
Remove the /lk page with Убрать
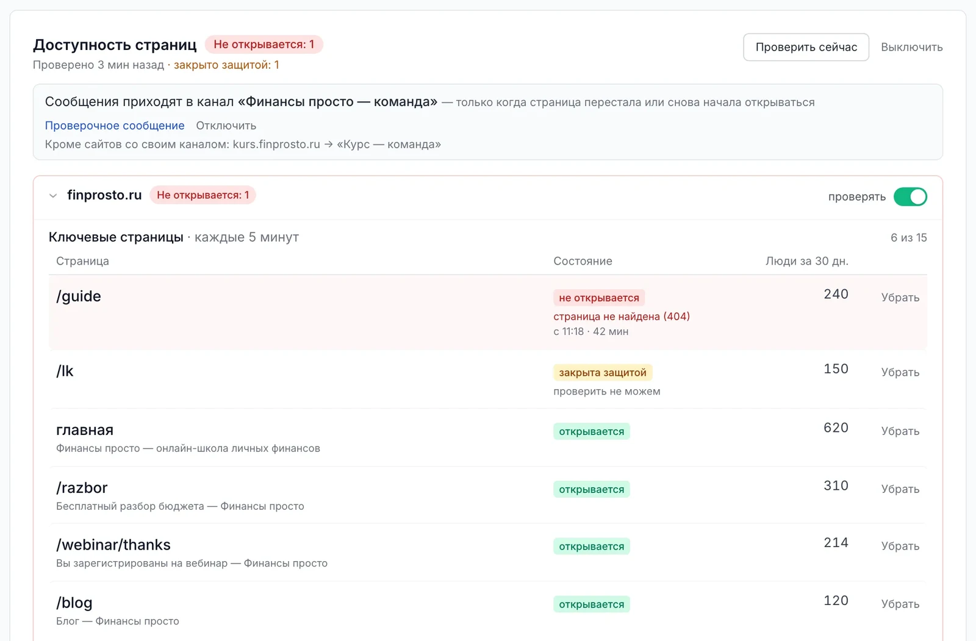[x=900, y=373]
